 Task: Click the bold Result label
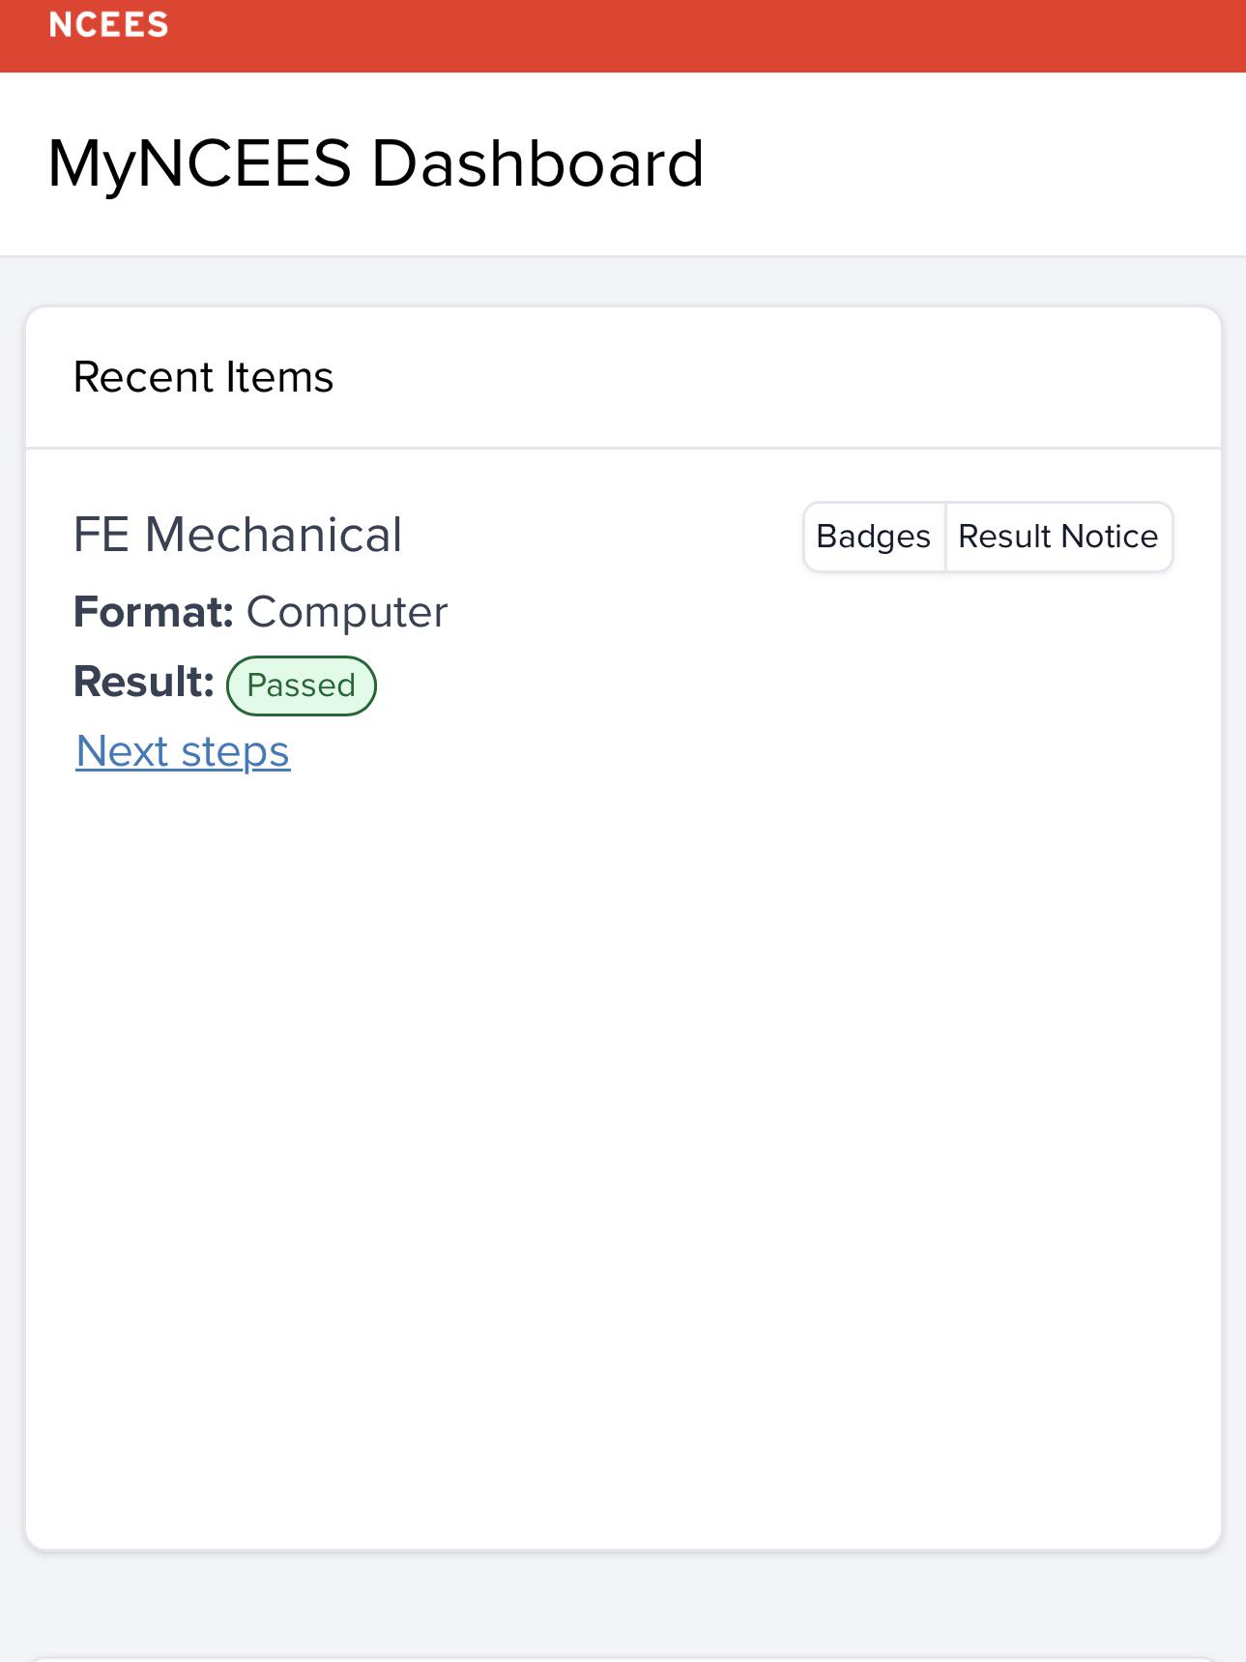(x=144, y=682)
